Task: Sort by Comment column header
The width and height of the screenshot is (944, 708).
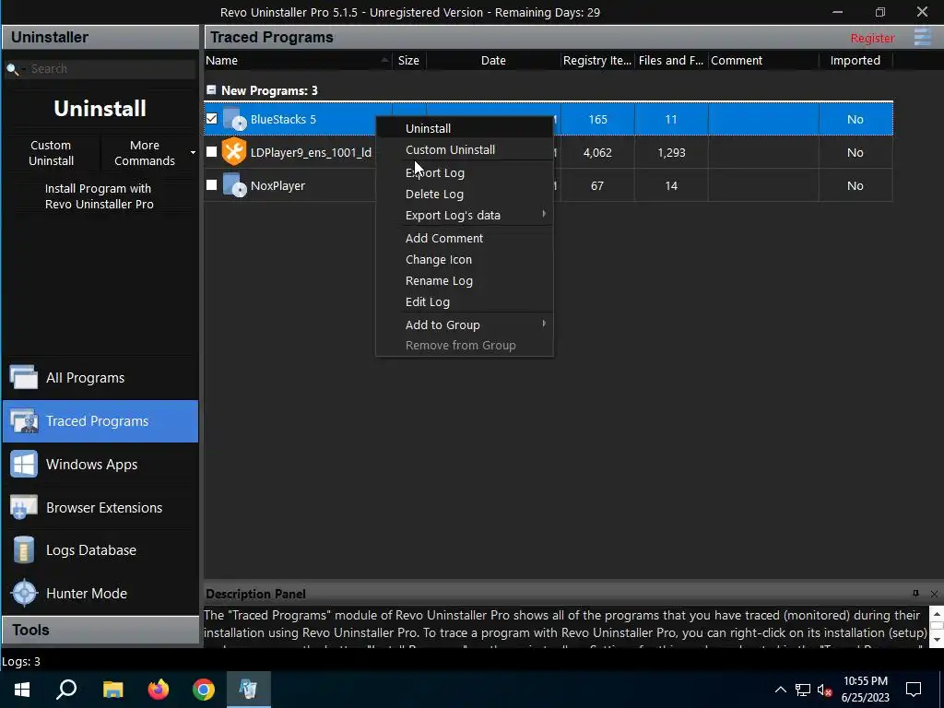Action: [x=763, y=60]
